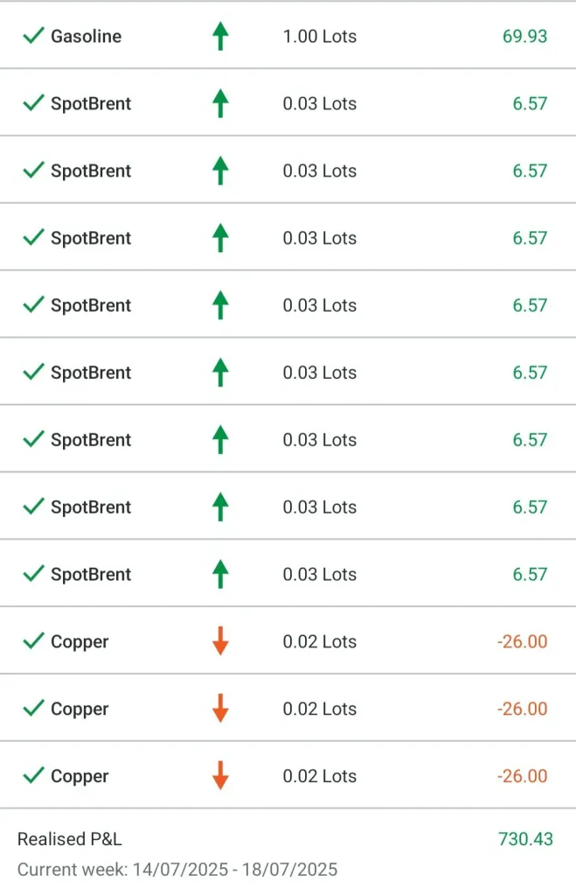Click the green up arrow on Gasoline row
The image size is (576, 896).
point(220,37)
